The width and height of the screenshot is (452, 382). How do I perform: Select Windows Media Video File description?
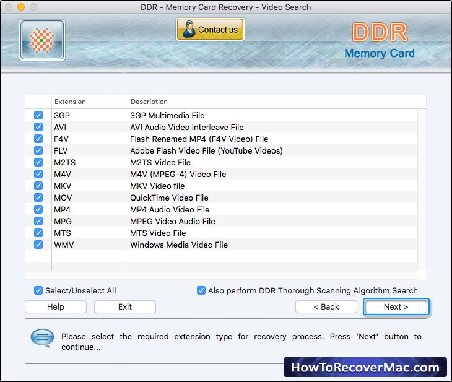click(x=179, y=245)
